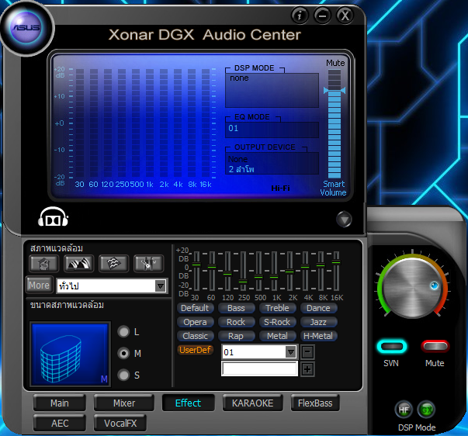Viewport: 468px width, 436px height.
Task: Apply the Rap EQ preset
Action: click(236, 336)
